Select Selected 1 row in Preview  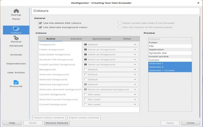coord(170,64)
